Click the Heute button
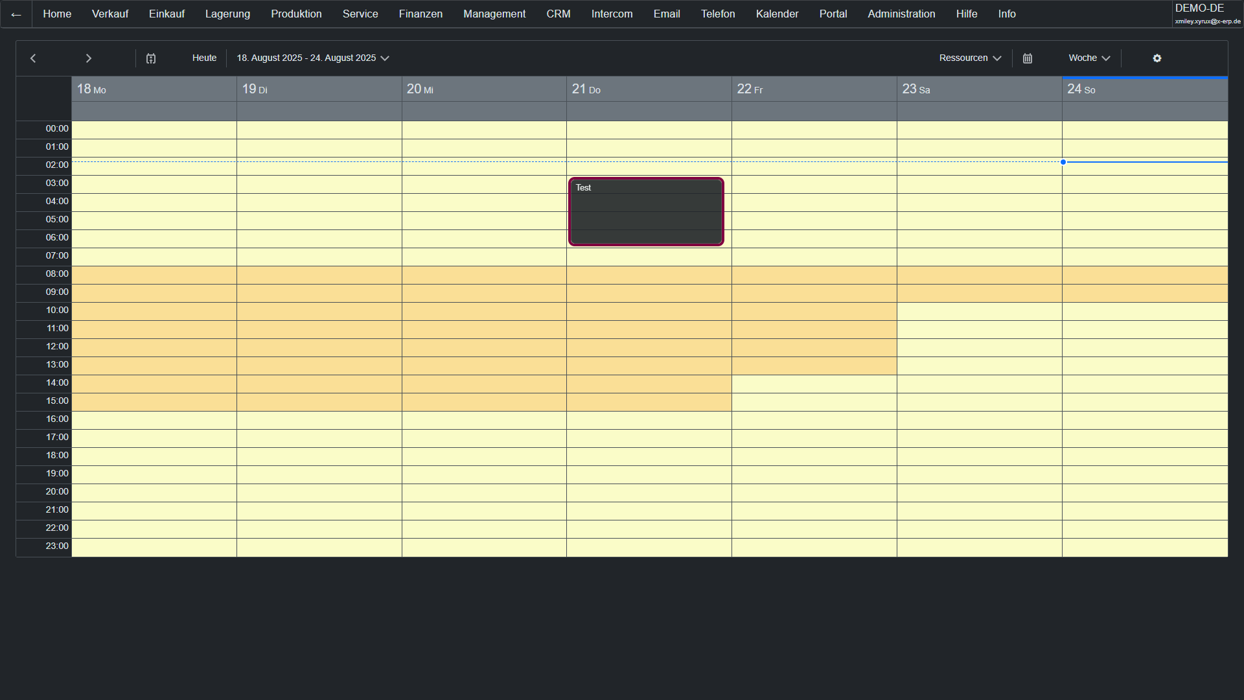The height and width of the screenshot is (700, 1244). [x=204, y=58]
